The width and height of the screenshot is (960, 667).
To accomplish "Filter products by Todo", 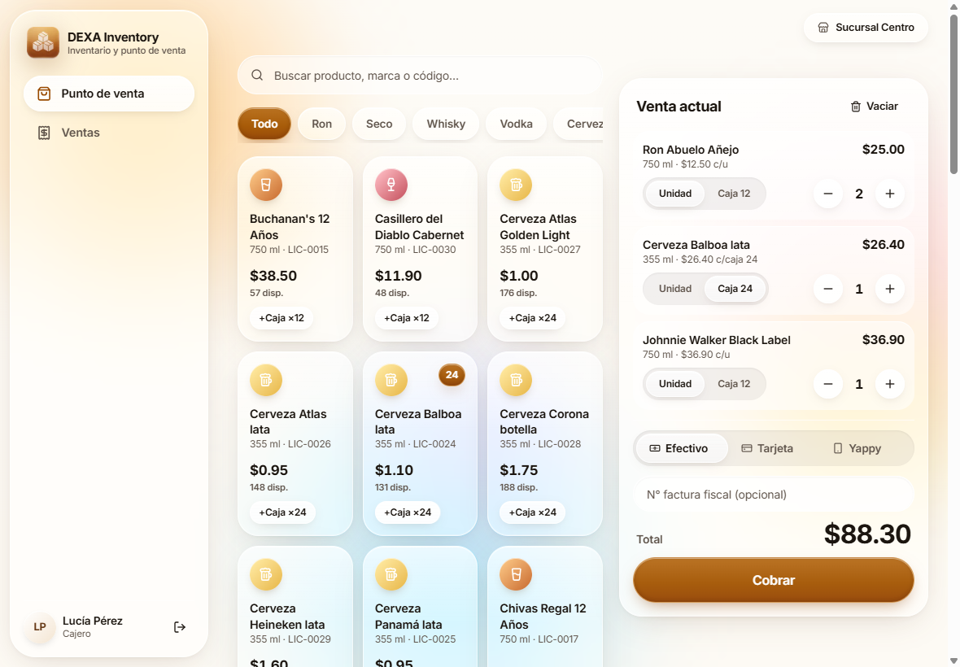I will pos(264,124).
